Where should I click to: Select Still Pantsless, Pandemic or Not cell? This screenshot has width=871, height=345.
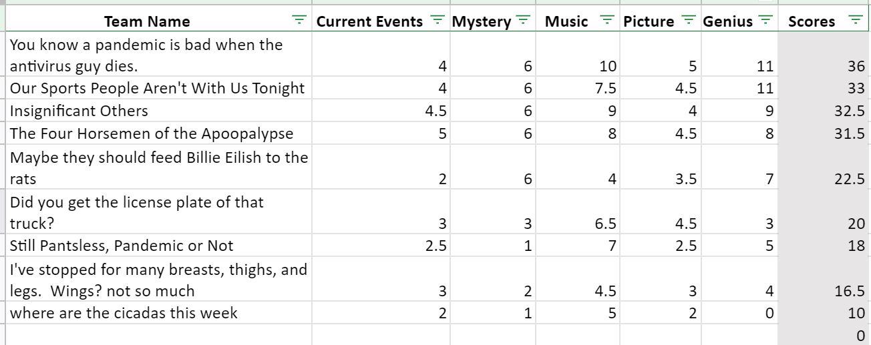point(159,245)
